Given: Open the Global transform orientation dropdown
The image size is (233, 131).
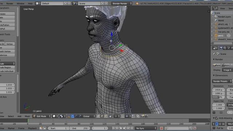Looking at the screenshot, I should pos(89,116).
